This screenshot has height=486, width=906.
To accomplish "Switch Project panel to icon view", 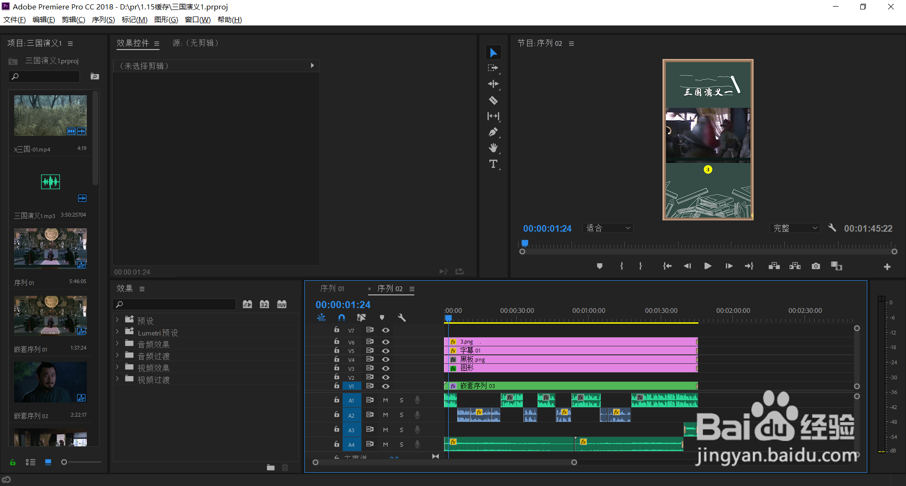I will pos(48,462).
